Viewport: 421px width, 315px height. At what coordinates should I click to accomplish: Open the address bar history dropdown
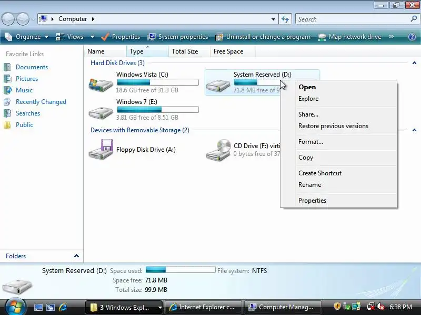point(273,19)
